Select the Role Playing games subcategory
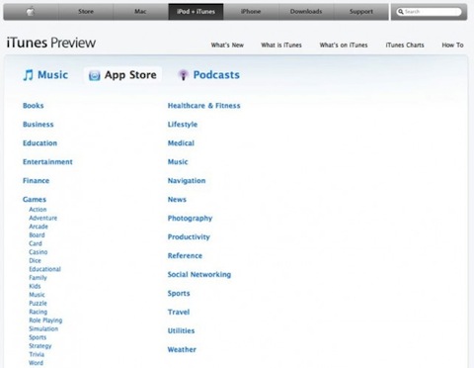Image resolution: width=474 pixels, height=368 pixels. coord(45,321)
